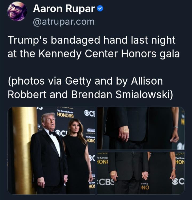Open the left photo of the couple
The width and height of the screenshot is (192, 200).
pyautogui.click(x=51, y=151)
